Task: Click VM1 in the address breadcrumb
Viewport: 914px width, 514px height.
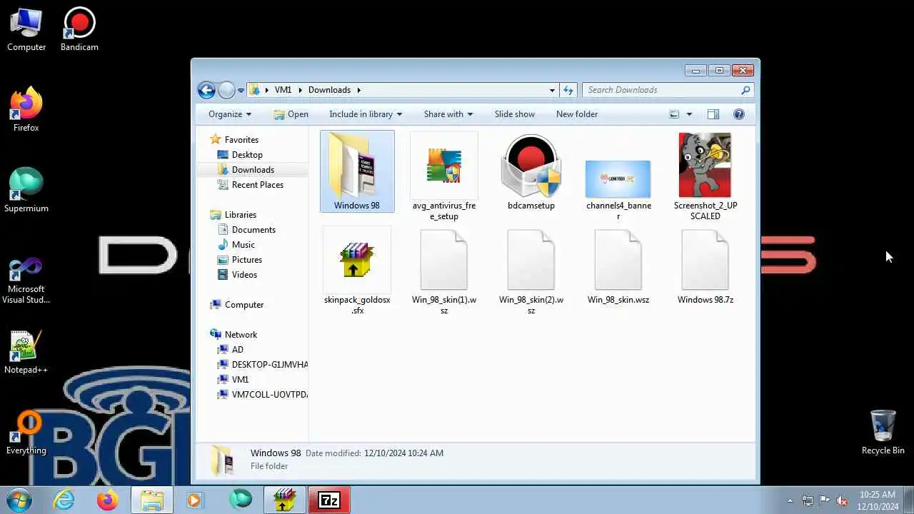Action: point(283,90)
